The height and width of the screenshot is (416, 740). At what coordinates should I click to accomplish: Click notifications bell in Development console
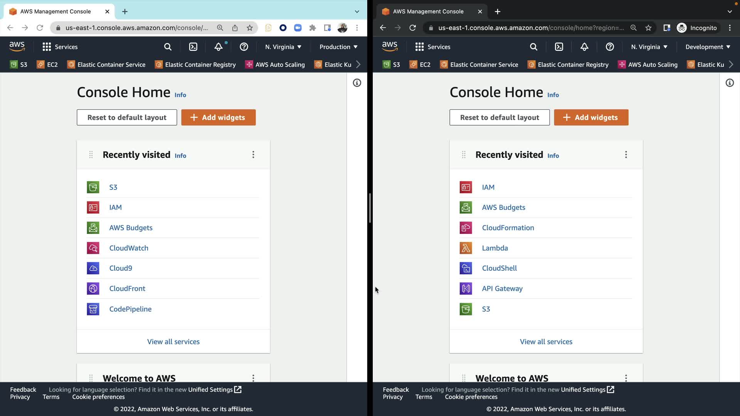584,47
